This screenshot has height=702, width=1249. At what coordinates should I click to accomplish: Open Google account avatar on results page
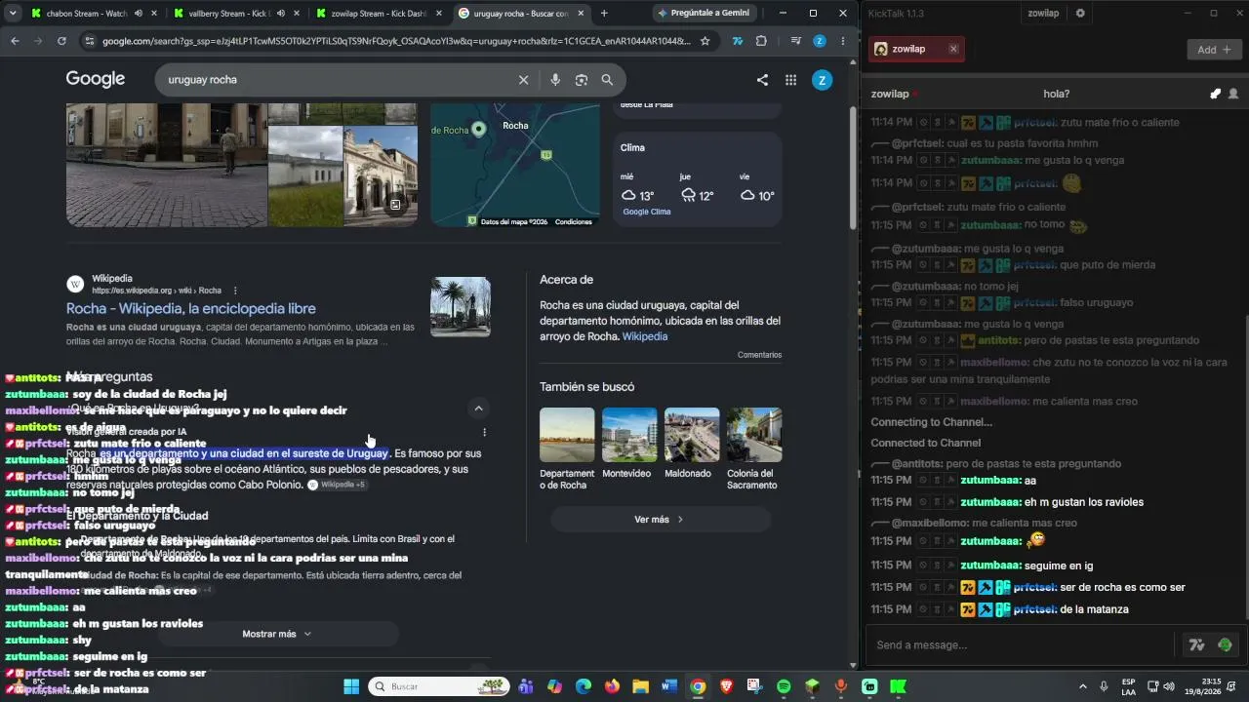pos(823,80)
